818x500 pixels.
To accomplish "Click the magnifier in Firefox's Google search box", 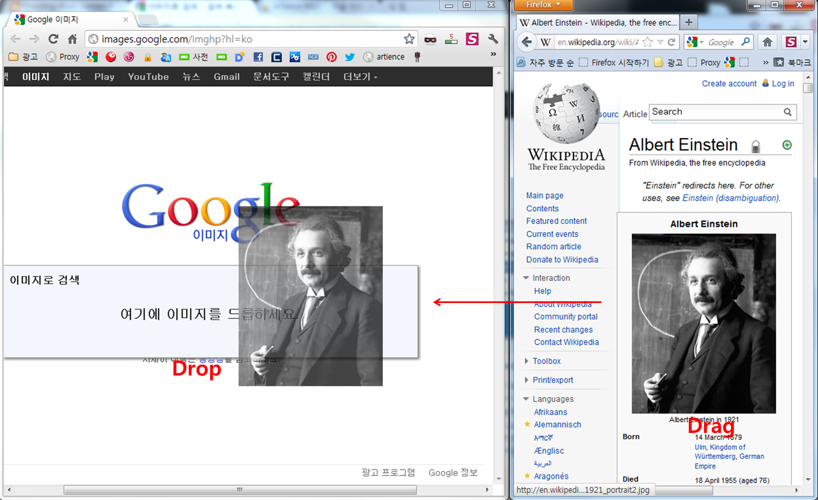I will [x=745, y=41].
